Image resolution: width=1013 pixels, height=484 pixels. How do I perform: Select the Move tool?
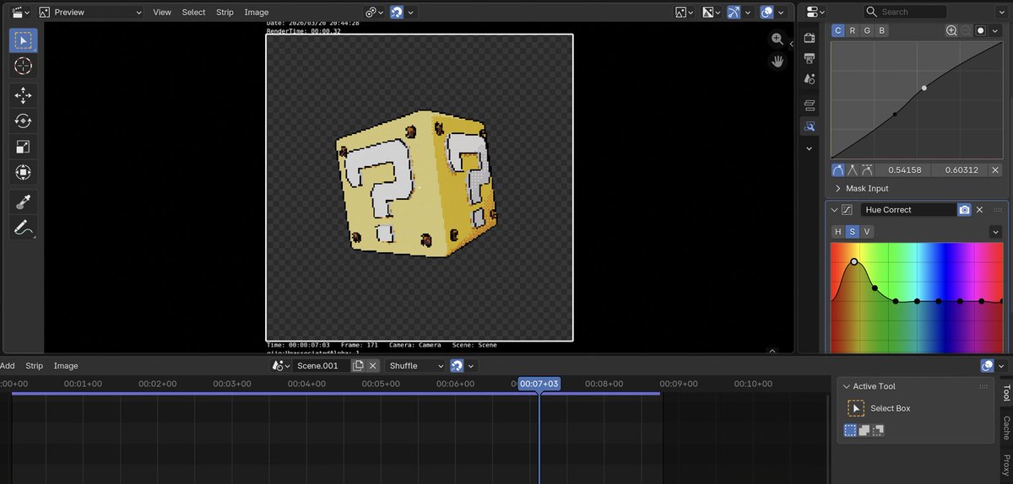[23, 94]
